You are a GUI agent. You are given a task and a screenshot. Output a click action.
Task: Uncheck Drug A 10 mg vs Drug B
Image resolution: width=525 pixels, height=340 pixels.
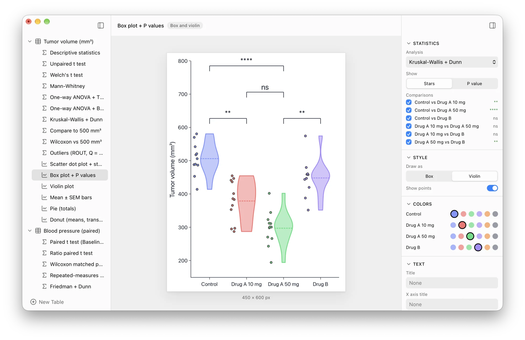tap(409, 134)
